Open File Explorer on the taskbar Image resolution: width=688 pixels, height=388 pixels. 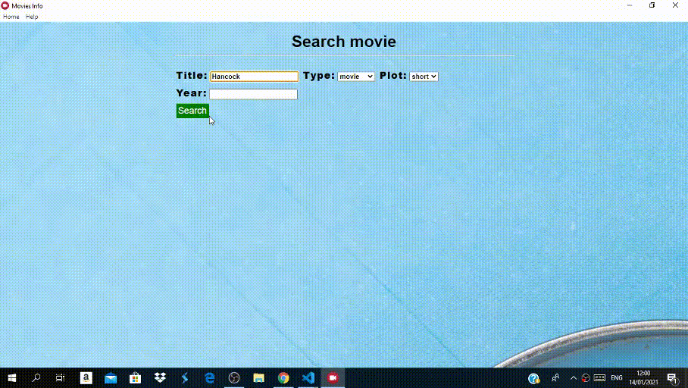(x=259, y=378)
